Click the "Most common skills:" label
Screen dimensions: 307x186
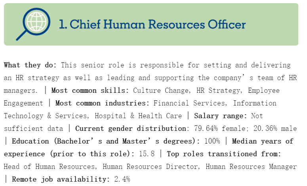pyautogui.click(x=90, y=90)
